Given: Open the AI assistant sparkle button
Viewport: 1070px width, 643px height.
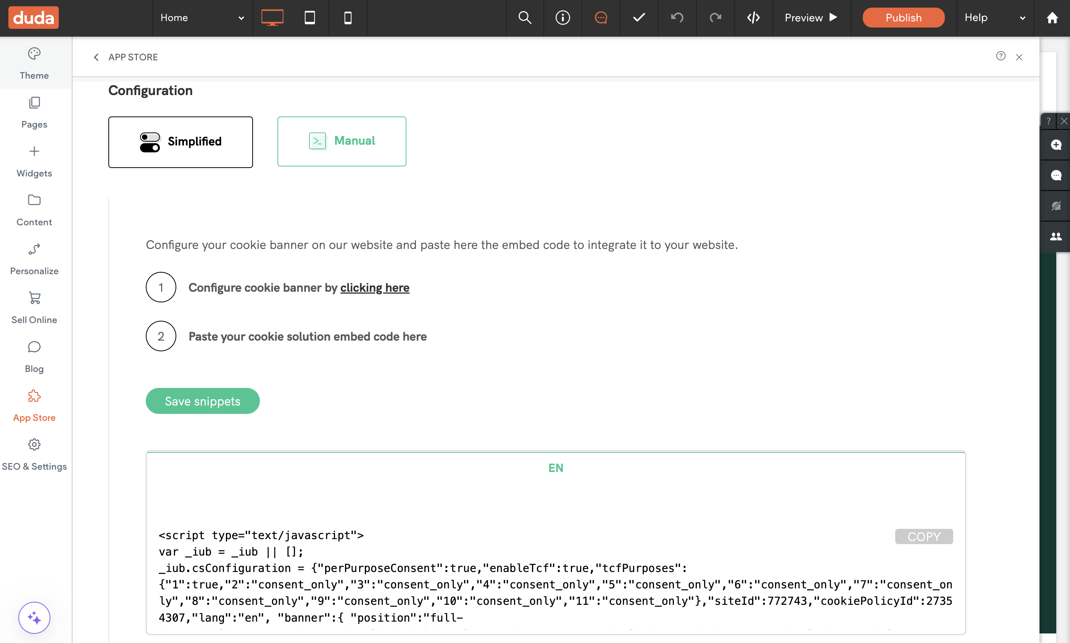Looking at the screenshot, I should 34,617.
